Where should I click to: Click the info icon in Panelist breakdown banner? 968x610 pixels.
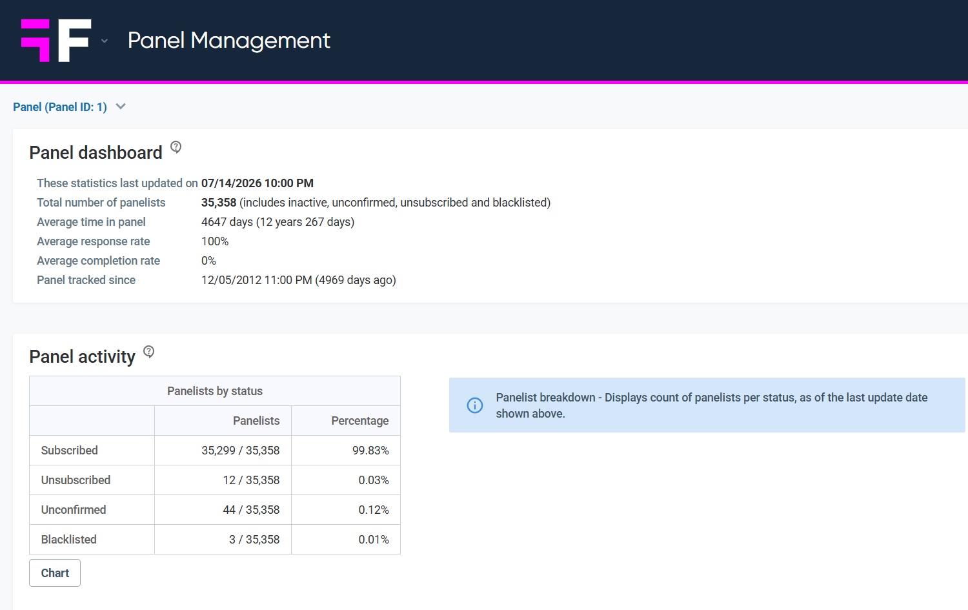click(x=475, y=405)
